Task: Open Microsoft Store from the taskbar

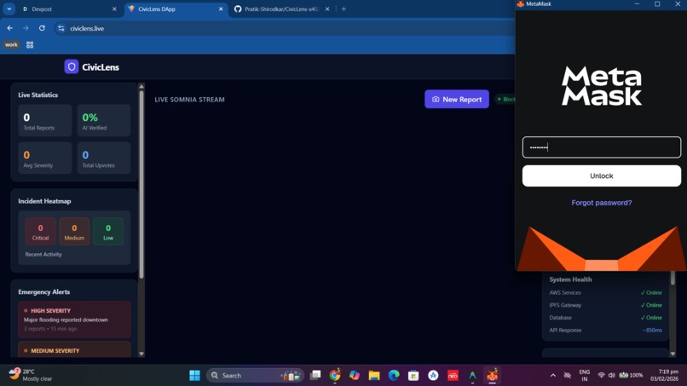Action: click(413, 376)
